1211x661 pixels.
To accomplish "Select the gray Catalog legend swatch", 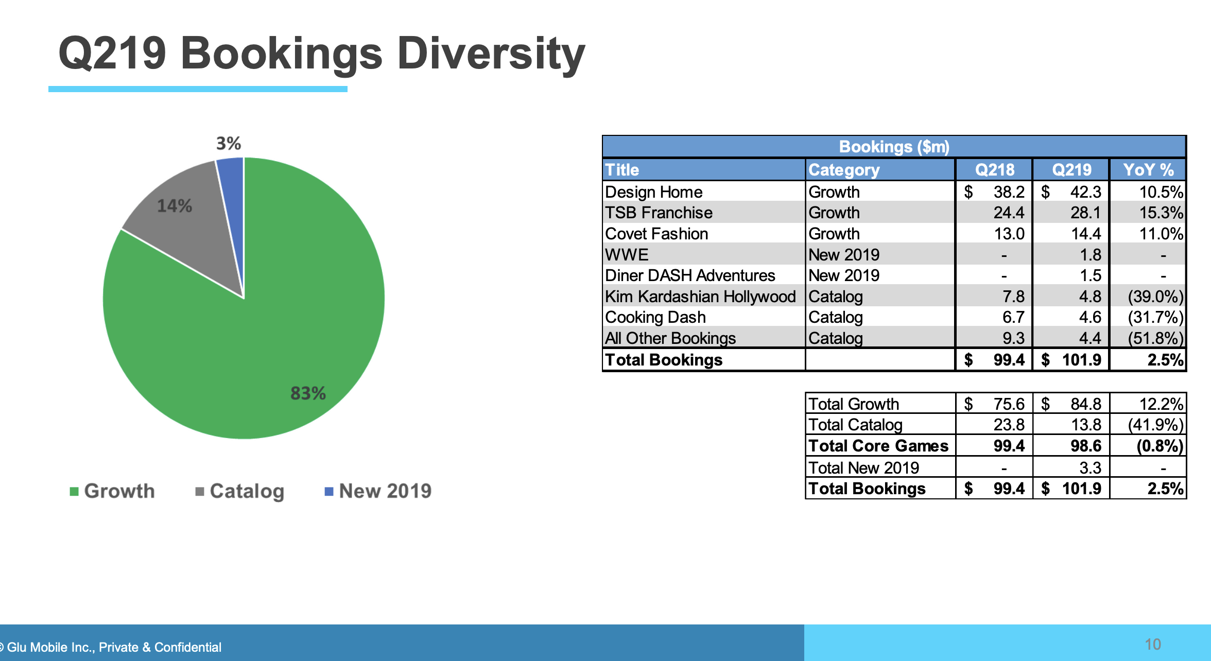I will (x=200, y=492).
